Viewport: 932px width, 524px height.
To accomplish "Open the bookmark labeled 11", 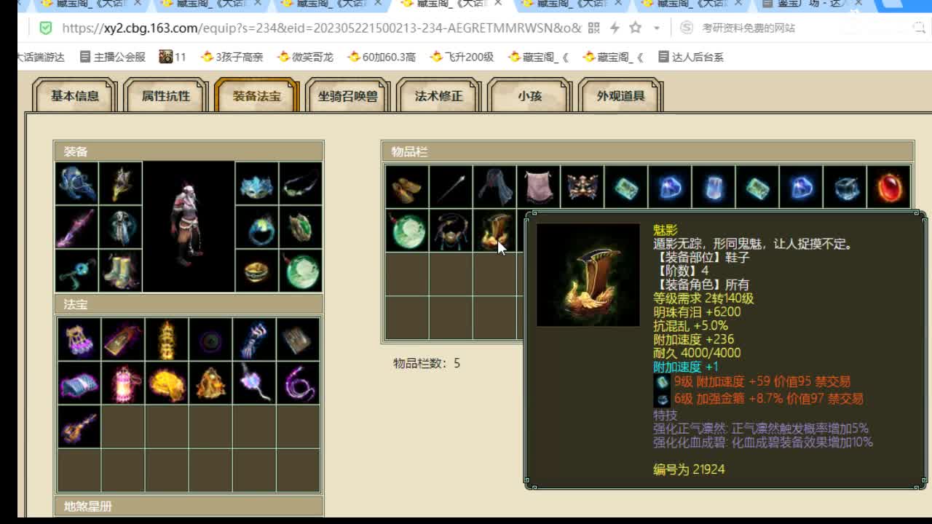I will 173,57.
